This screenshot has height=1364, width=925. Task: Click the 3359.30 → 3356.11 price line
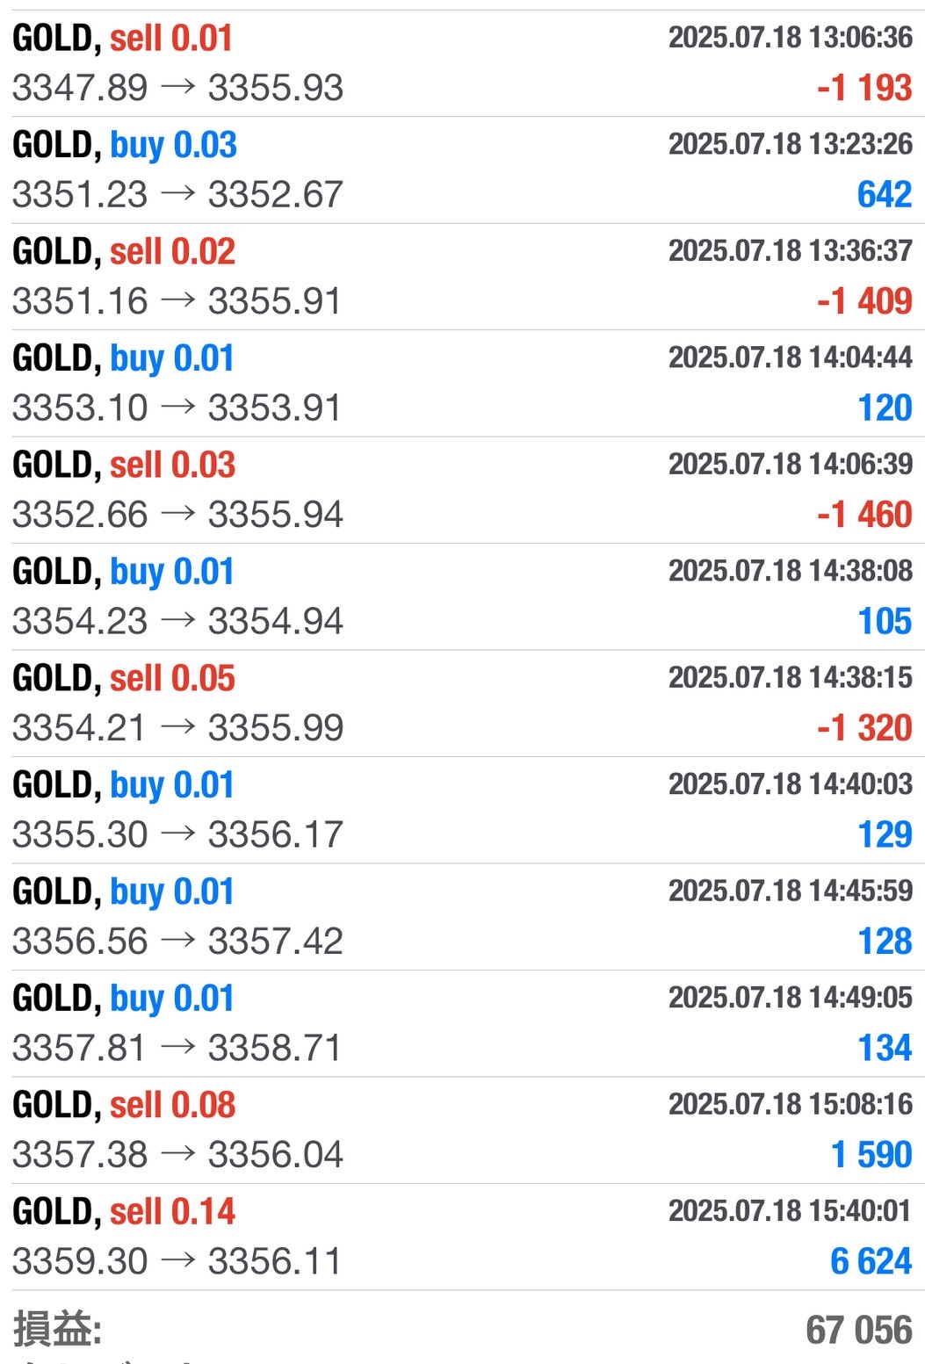[x=177, y=1261]
